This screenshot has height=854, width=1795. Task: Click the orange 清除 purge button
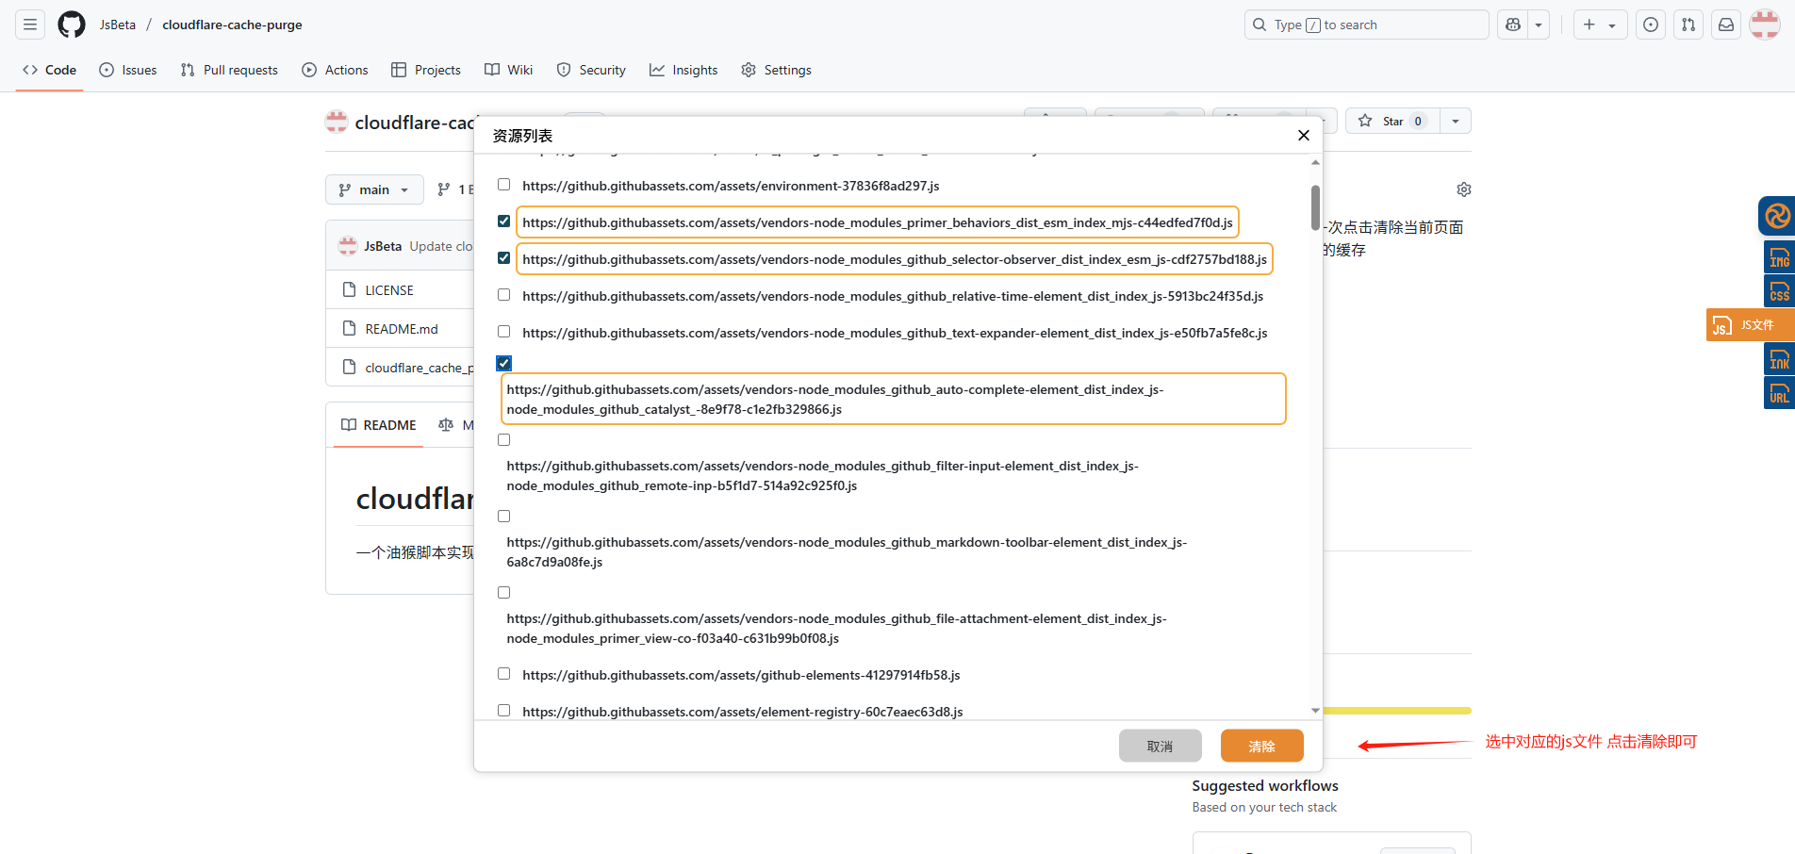click(x=1262, y=746)
